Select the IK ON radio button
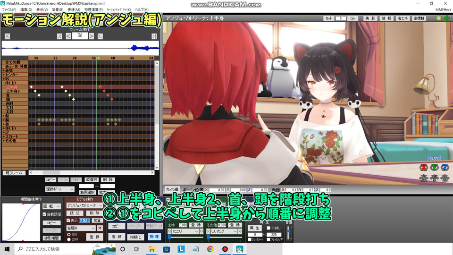This screenshot has height=255, width=453. click(69, 235)
